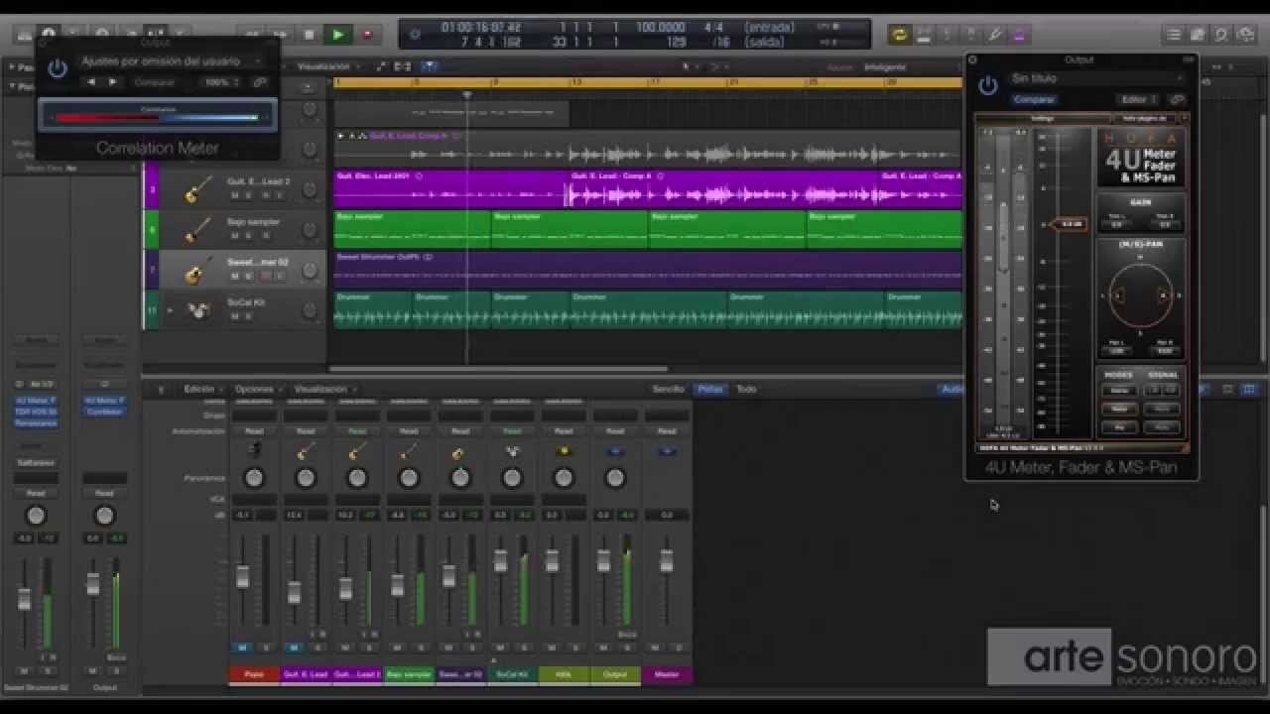1270x714 pixels.
Task: Click the link icon in 4U Meter window
Action: click(x=1177, y=100)
